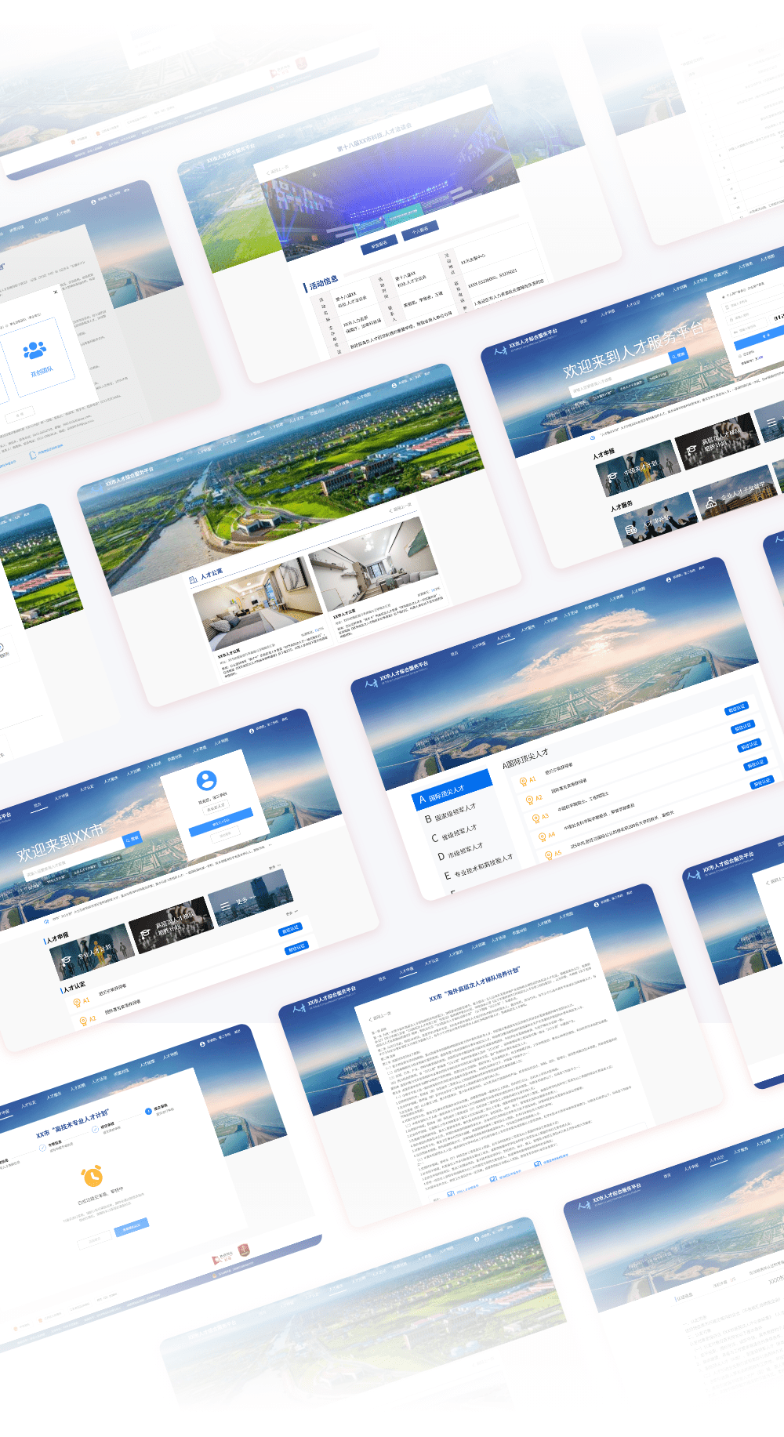Click the search button beside 欢迎来到XX市
This screenshot has width=784, height=1437.
point(132,839)
